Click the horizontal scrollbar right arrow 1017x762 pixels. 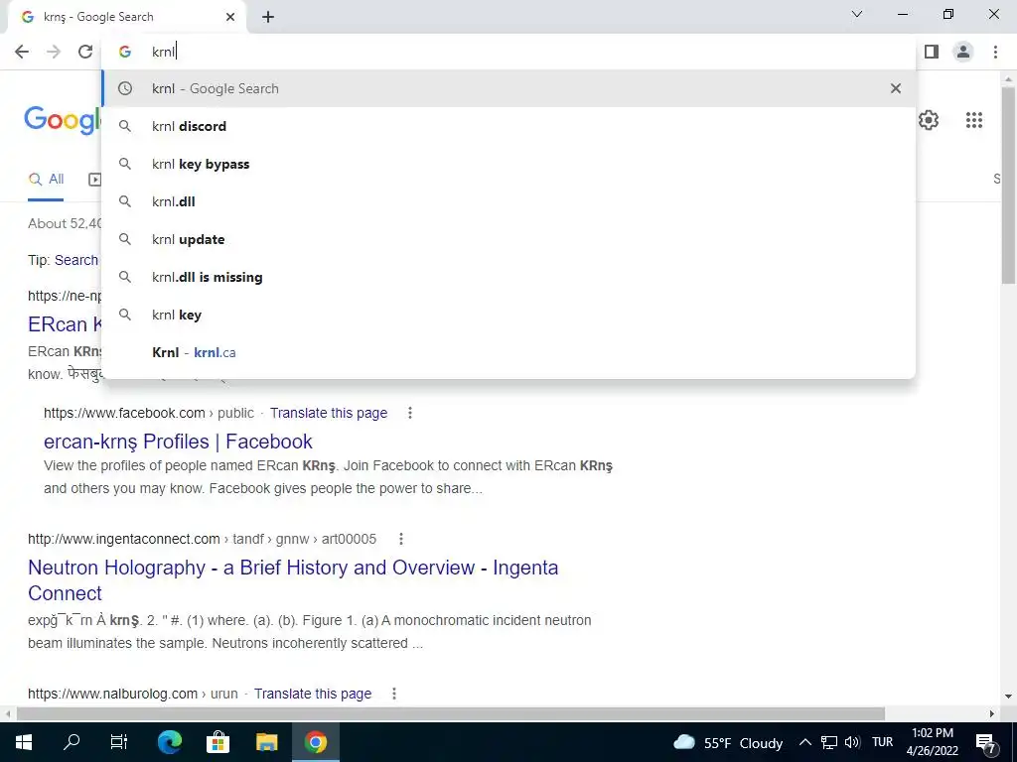point(992,713)
